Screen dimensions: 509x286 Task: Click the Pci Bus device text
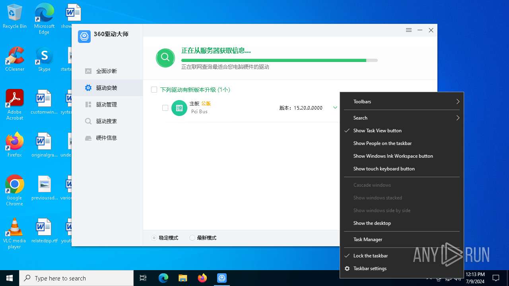[199, 112]
